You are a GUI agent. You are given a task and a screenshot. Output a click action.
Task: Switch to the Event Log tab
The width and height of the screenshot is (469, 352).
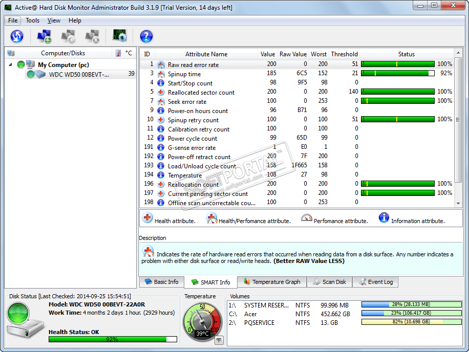[375, 282]
